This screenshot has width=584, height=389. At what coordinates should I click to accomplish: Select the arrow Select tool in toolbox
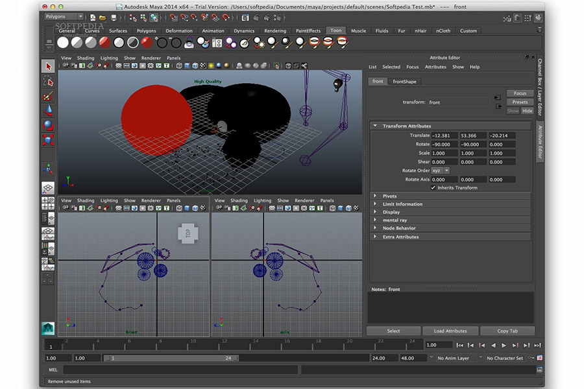(49, 66)
